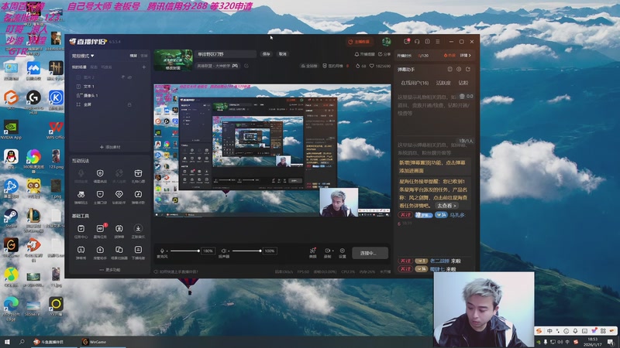Adjust the speaker volume slider
The image size is (620, 348).
(246, 251)
